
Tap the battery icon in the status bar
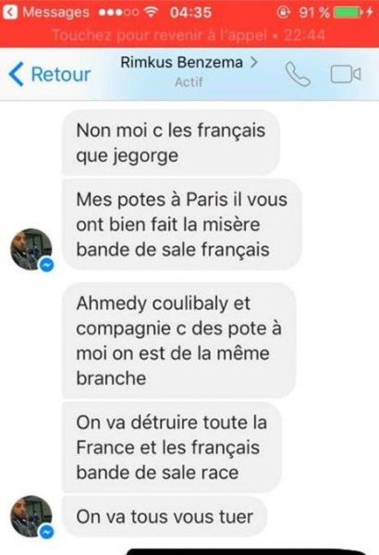[x=348, y=13]
